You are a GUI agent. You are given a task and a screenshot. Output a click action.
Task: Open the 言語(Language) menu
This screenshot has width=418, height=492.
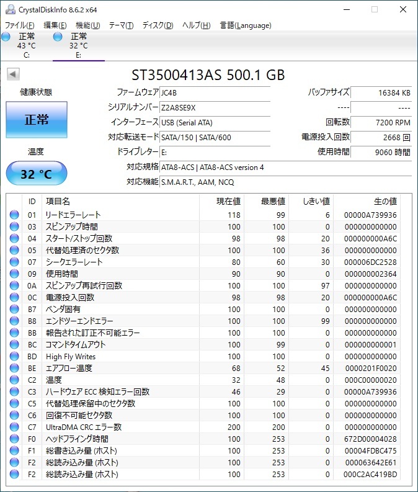click(246, 25)
